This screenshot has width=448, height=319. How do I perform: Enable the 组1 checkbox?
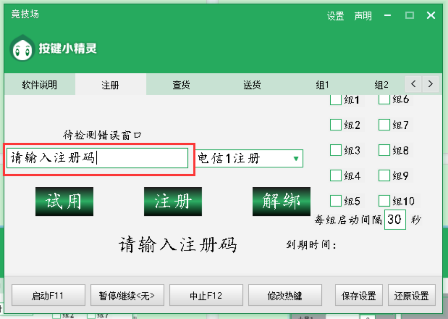[335, 100]
